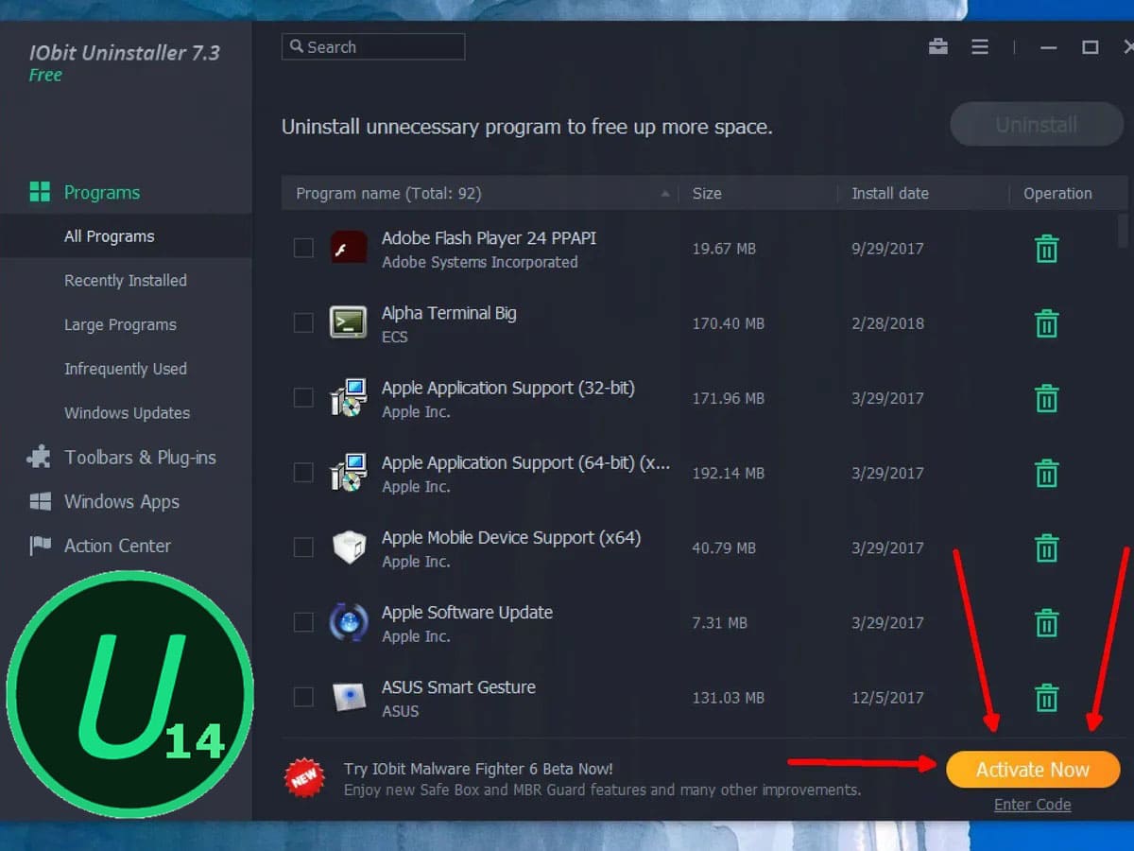Viewport: 1134px width, 851px height.
Task: Click the ASUS Smart Gesture program icon
Action: pyautogui.click(x=349, y=697)
